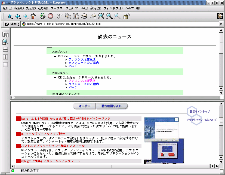Open the 製品ラインナップ link
This screenshot has height=175, width=225.
pyautogui.click(x=200, y=111)
